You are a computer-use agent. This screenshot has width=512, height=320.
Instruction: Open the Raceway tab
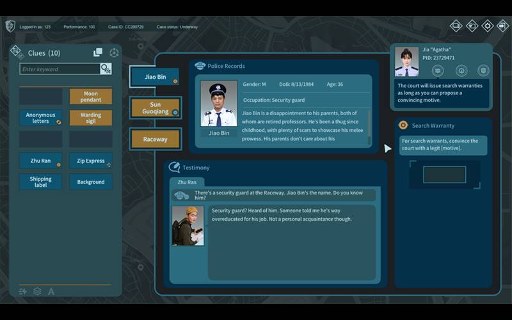tap(156, 139)
